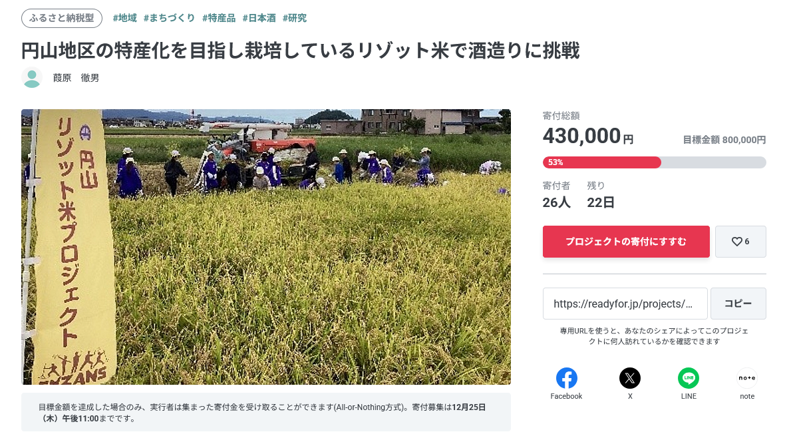Click the project title heading
The width and height of the screenshot is (789, 444).
tap(301, 51)
